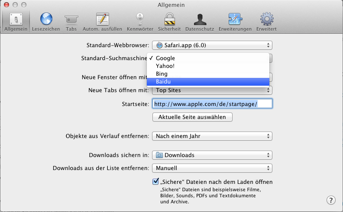Screen dimensions: 343x212
Task: Open the Neue Tabs öffnen mit dropdown
Action: pyautogui.click(x=212, y=91)
